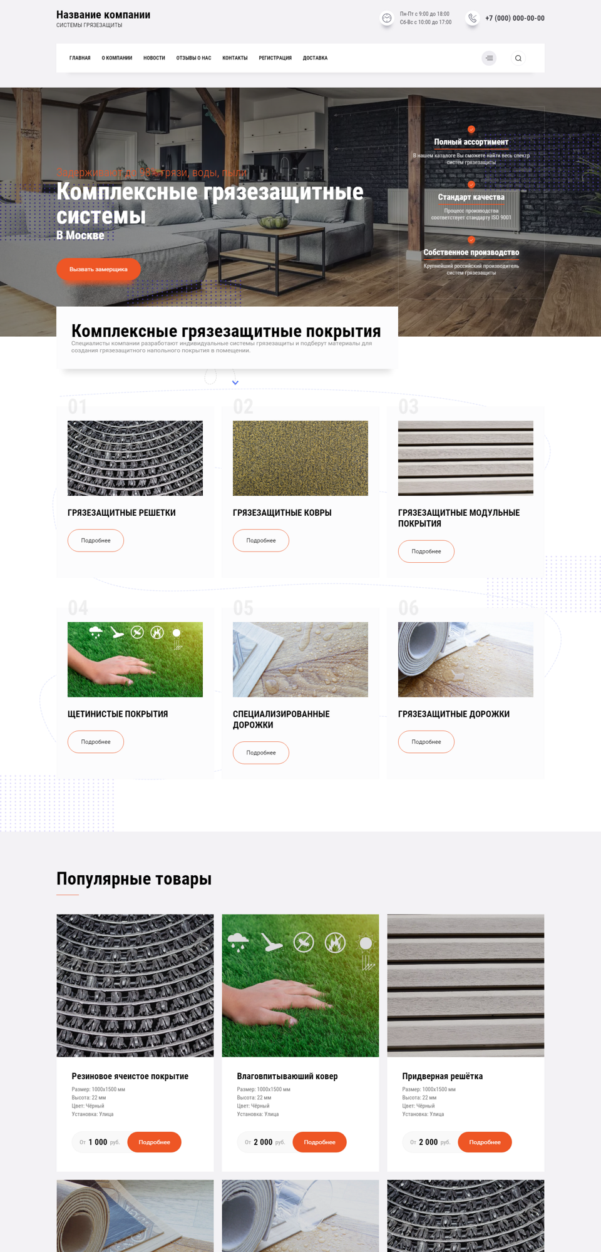
Task: Open the Грязезащитные ковры category image
Action: [300, 458]
